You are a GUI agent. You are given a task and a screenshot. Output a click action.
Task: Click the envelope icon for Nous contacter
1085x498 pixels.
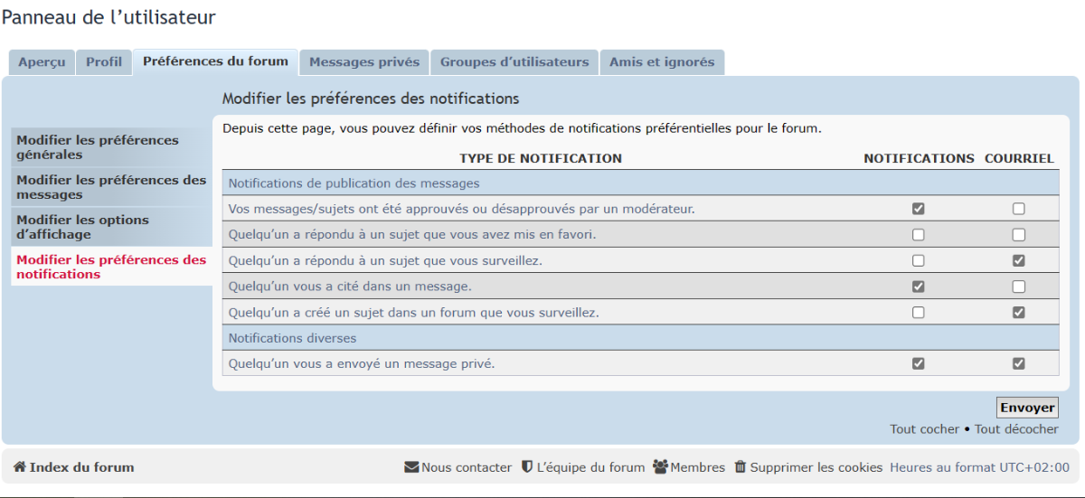coord(411,467)
